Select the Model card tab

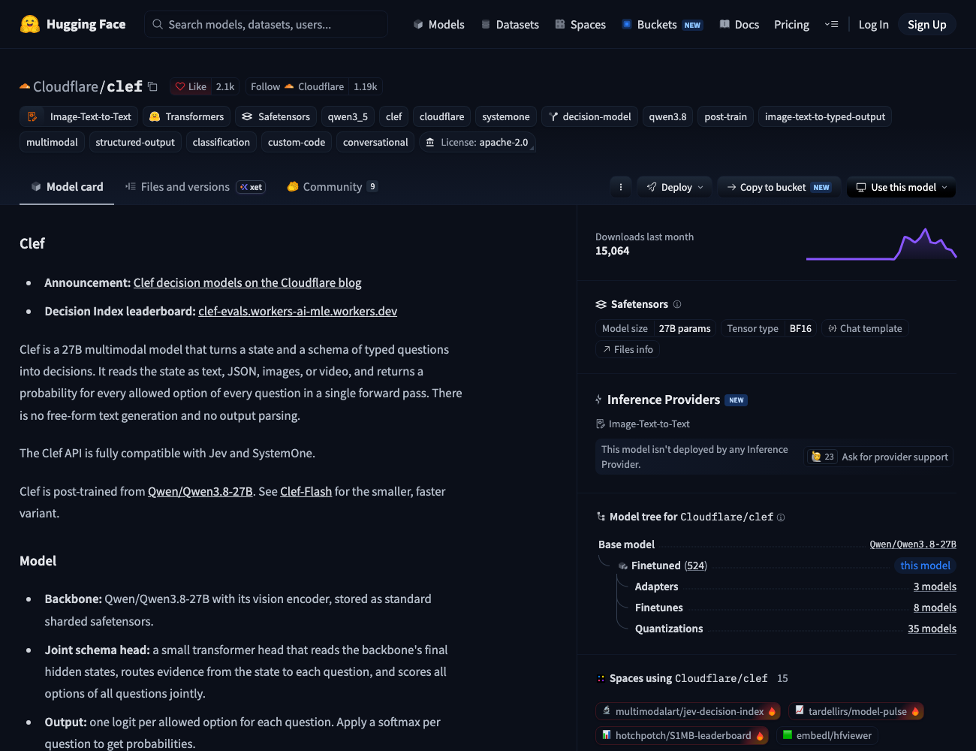point(67,187)
